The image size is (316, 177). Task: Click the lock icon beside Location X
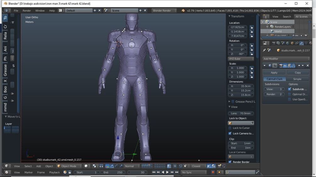(252, 27)
